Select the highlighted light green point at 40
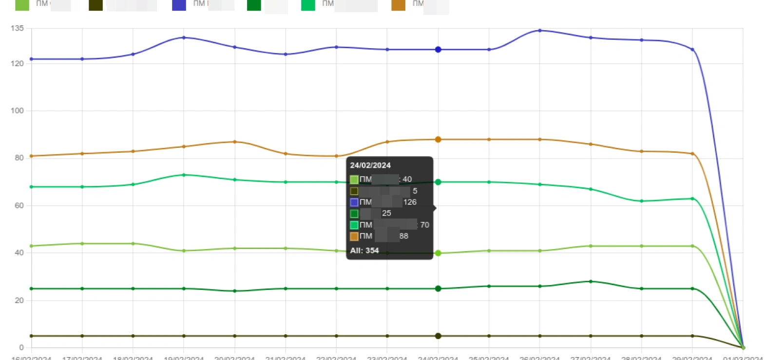 [438, 253]
